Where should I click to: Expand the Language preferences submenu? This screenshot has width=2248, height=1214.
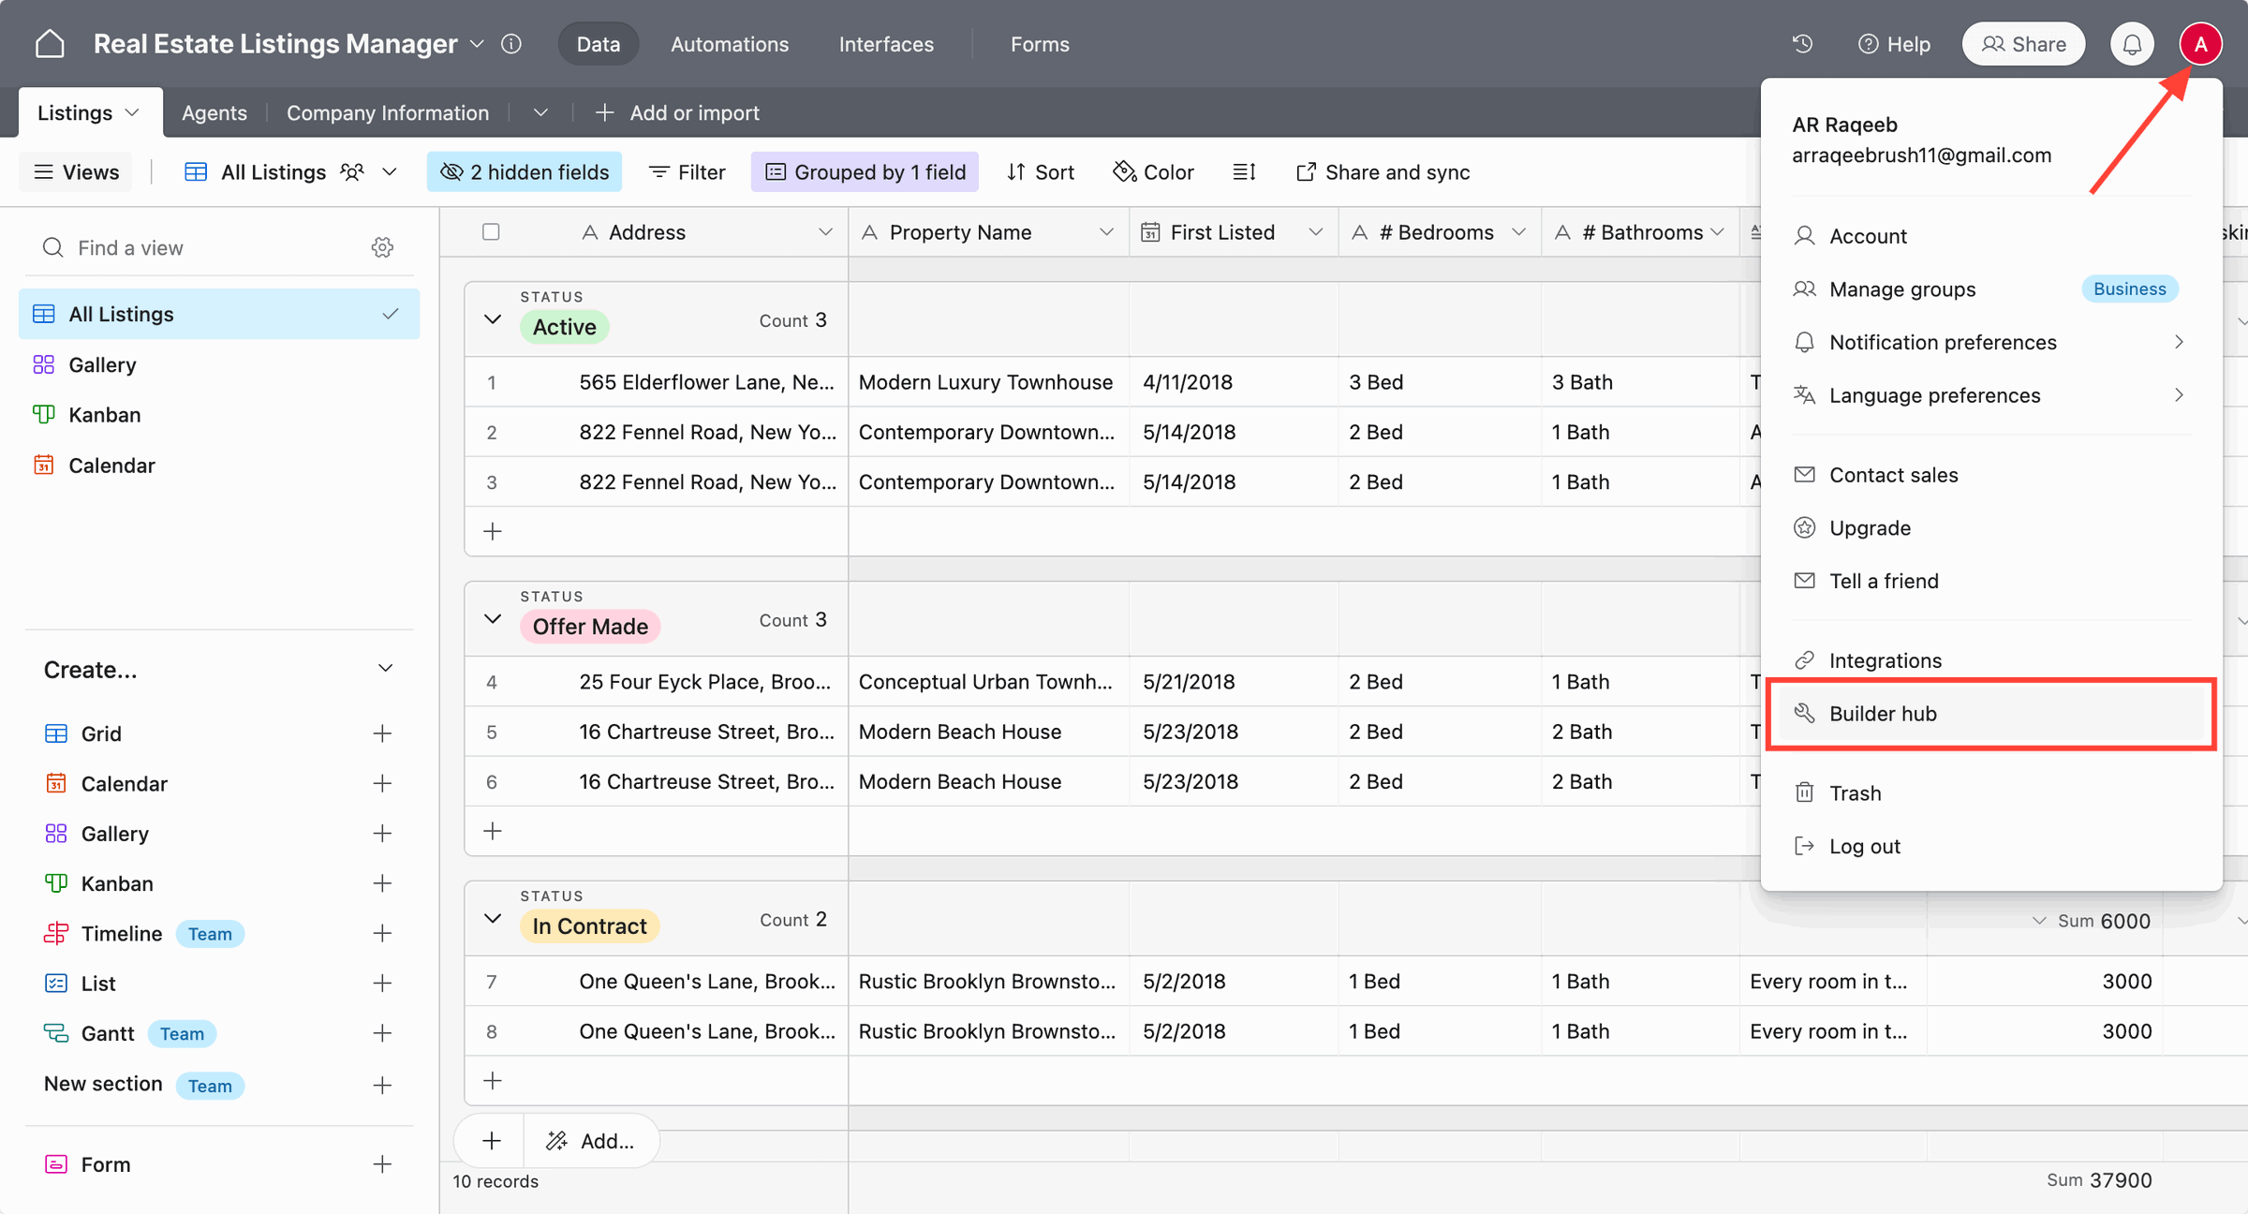pos(2178,394)
